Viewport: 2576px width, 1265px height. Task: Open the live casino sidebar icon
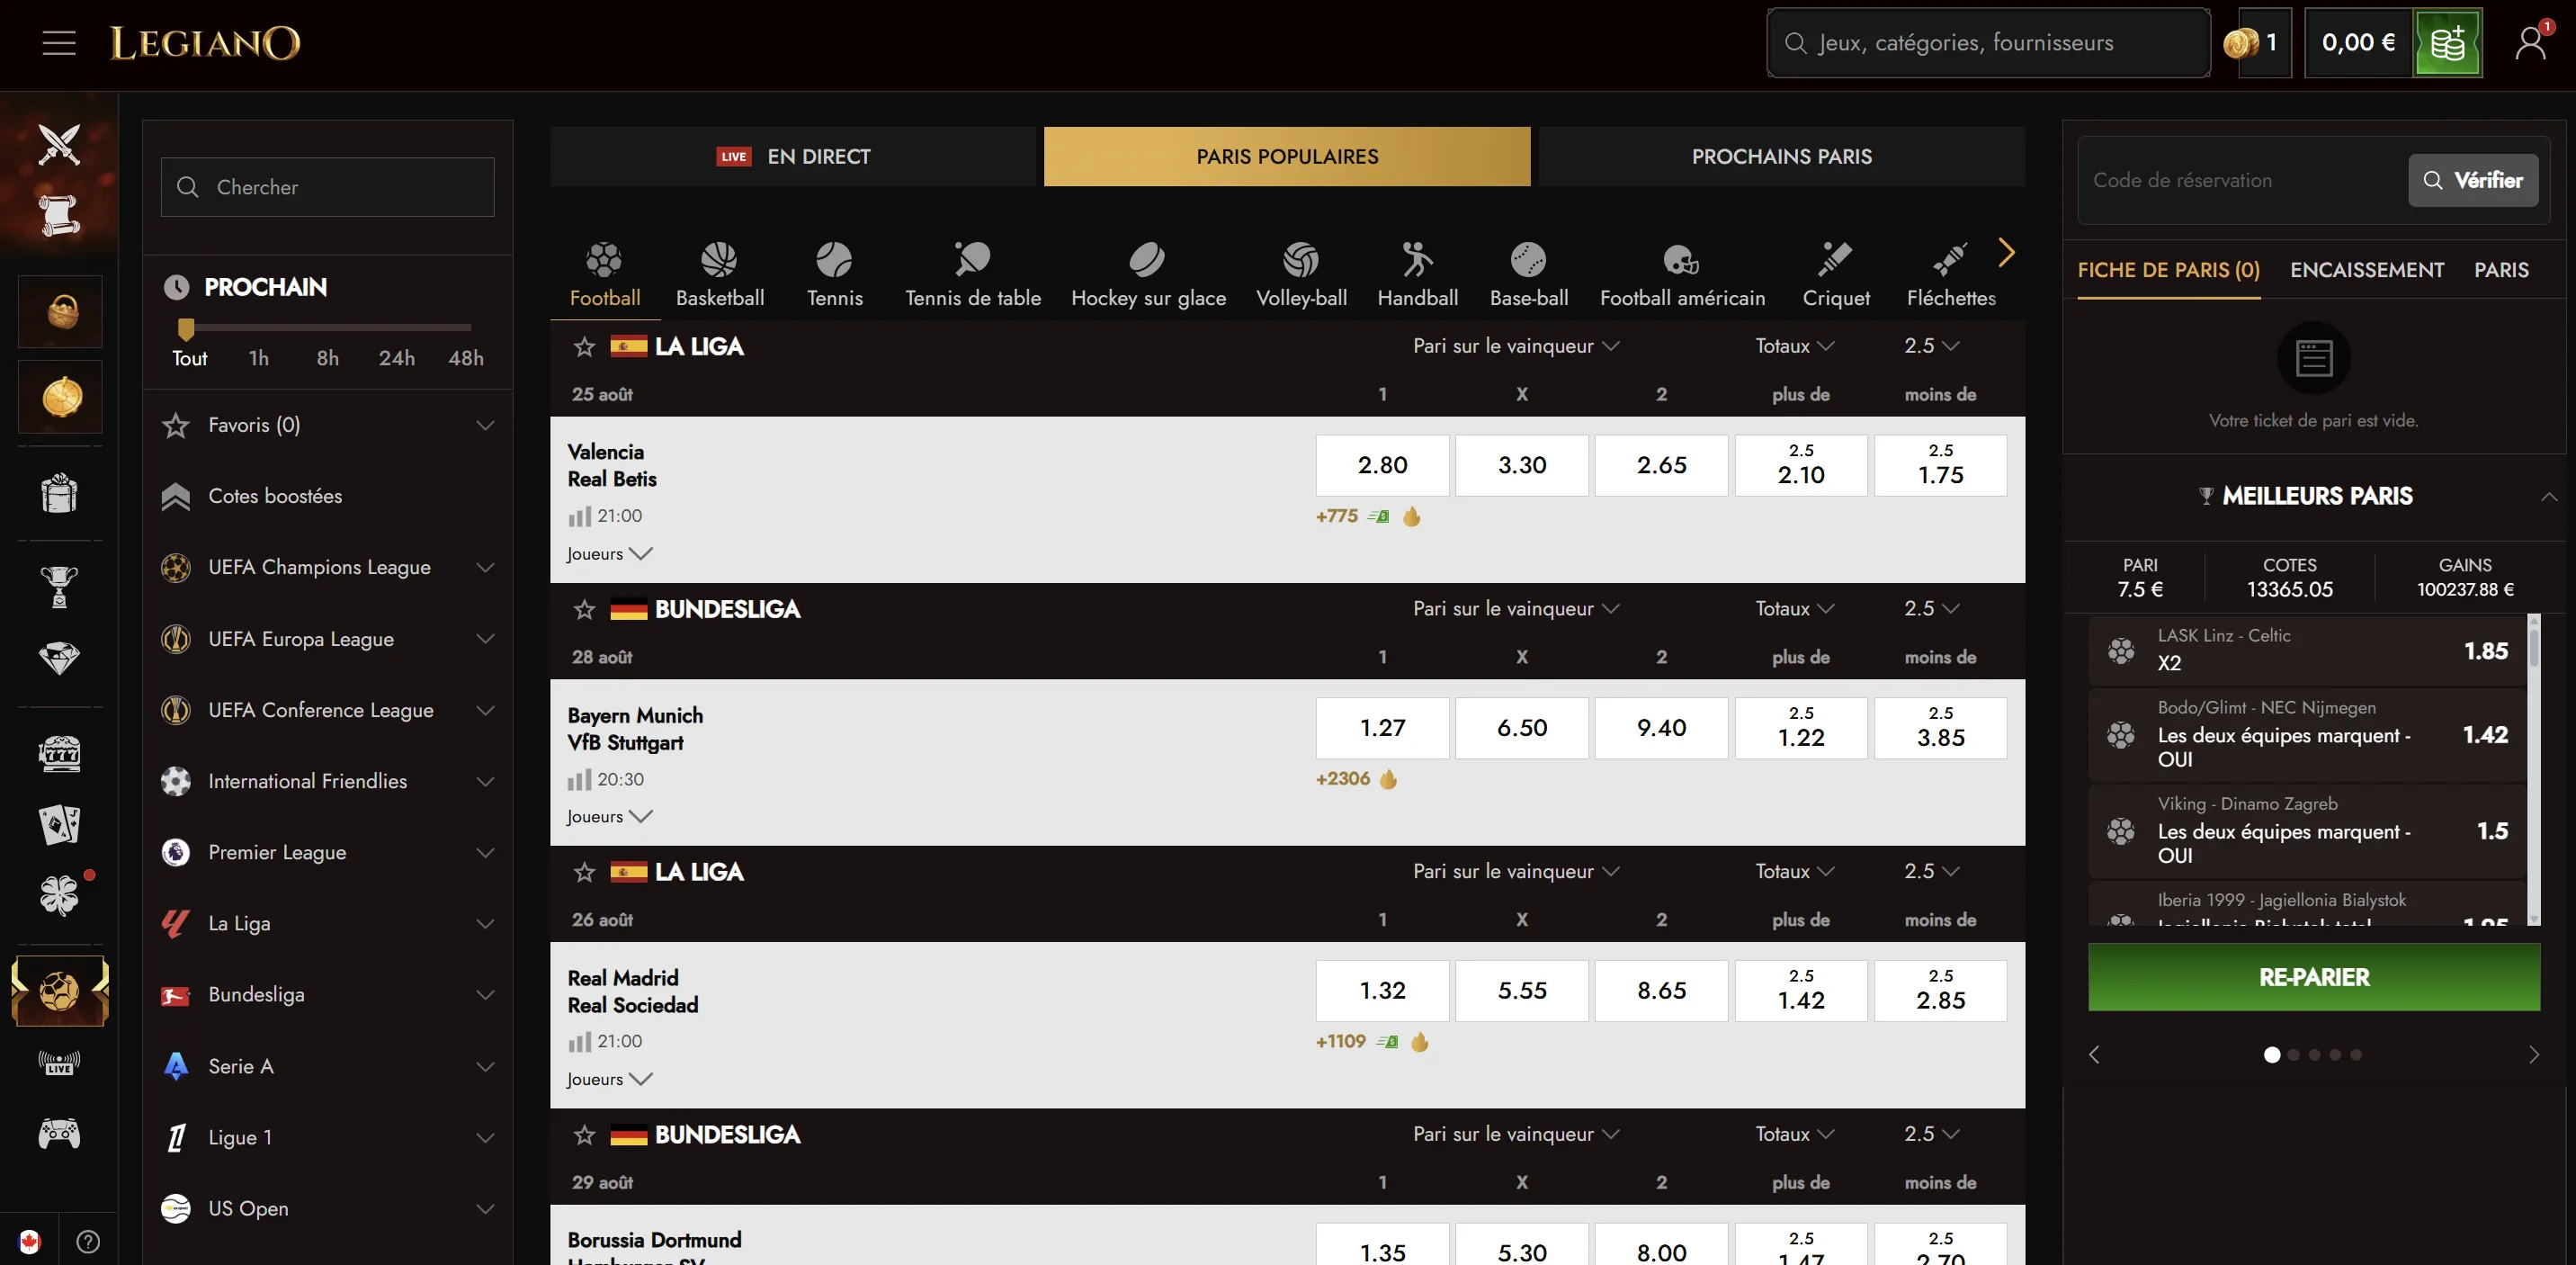click(59, 1062)
